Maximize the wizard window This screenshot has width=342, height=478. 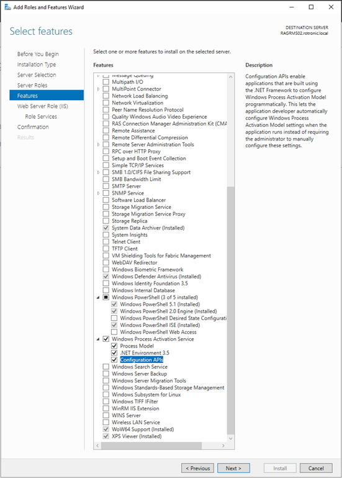click(311, 7)
